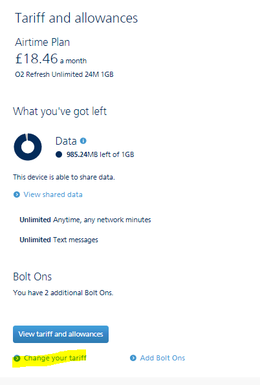Open the Add Bolt Ons link
The height and width of the screenshot is (385, 260).
162,358
